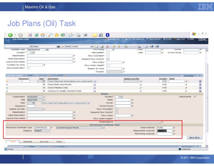Switch to the Tools tab
The image size is (214, 166).
pos(59,142)
